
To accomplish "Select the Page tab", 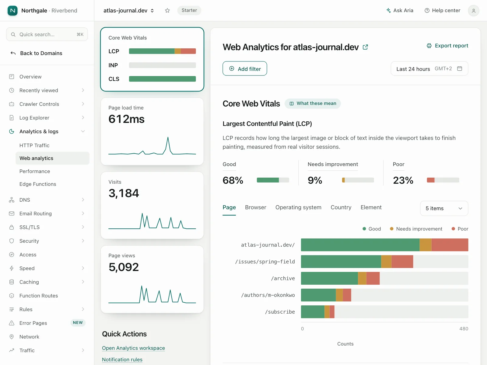I will pos(229,207).
